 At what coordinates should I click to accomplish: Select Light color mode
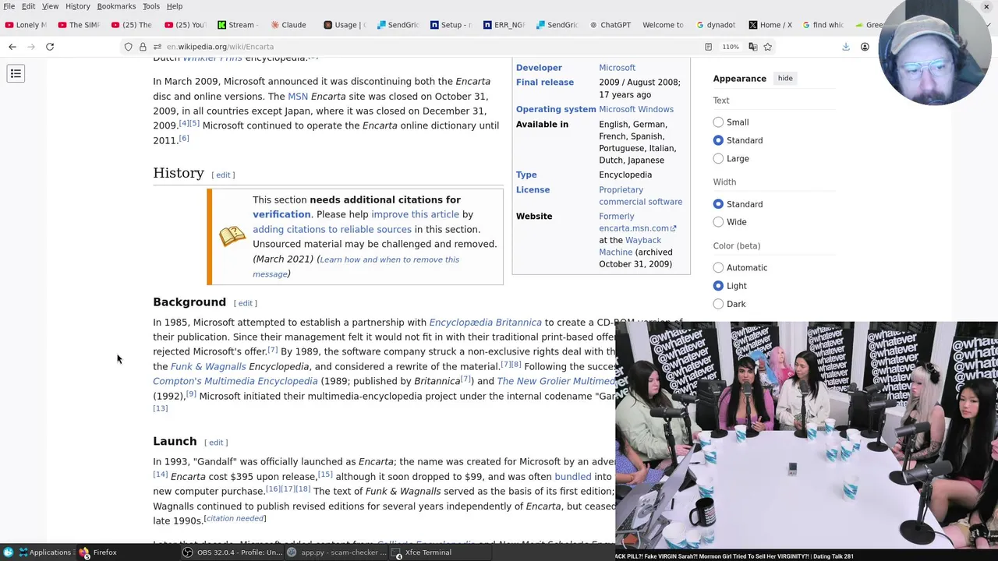[718, 286]
